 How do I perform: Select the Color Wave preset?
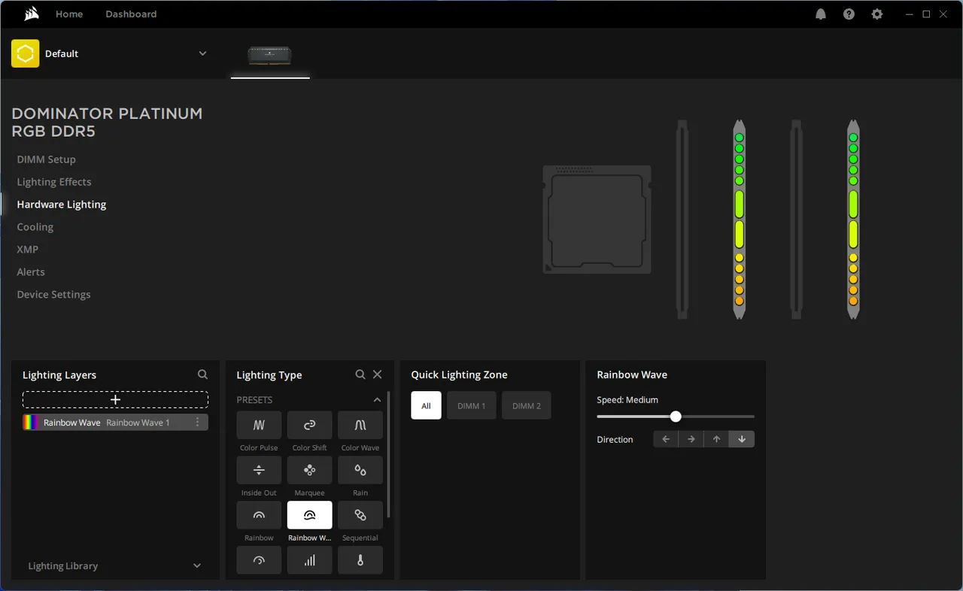pyautogui.click(x=360, y=425)
